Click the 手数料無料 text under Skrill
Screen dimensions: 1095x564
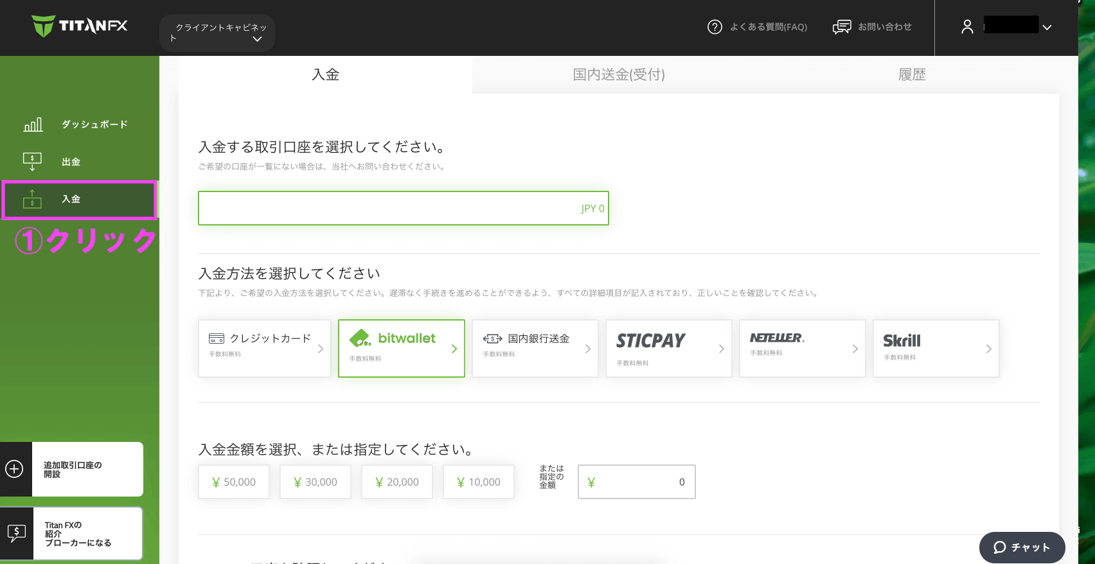tap(900, 358)
